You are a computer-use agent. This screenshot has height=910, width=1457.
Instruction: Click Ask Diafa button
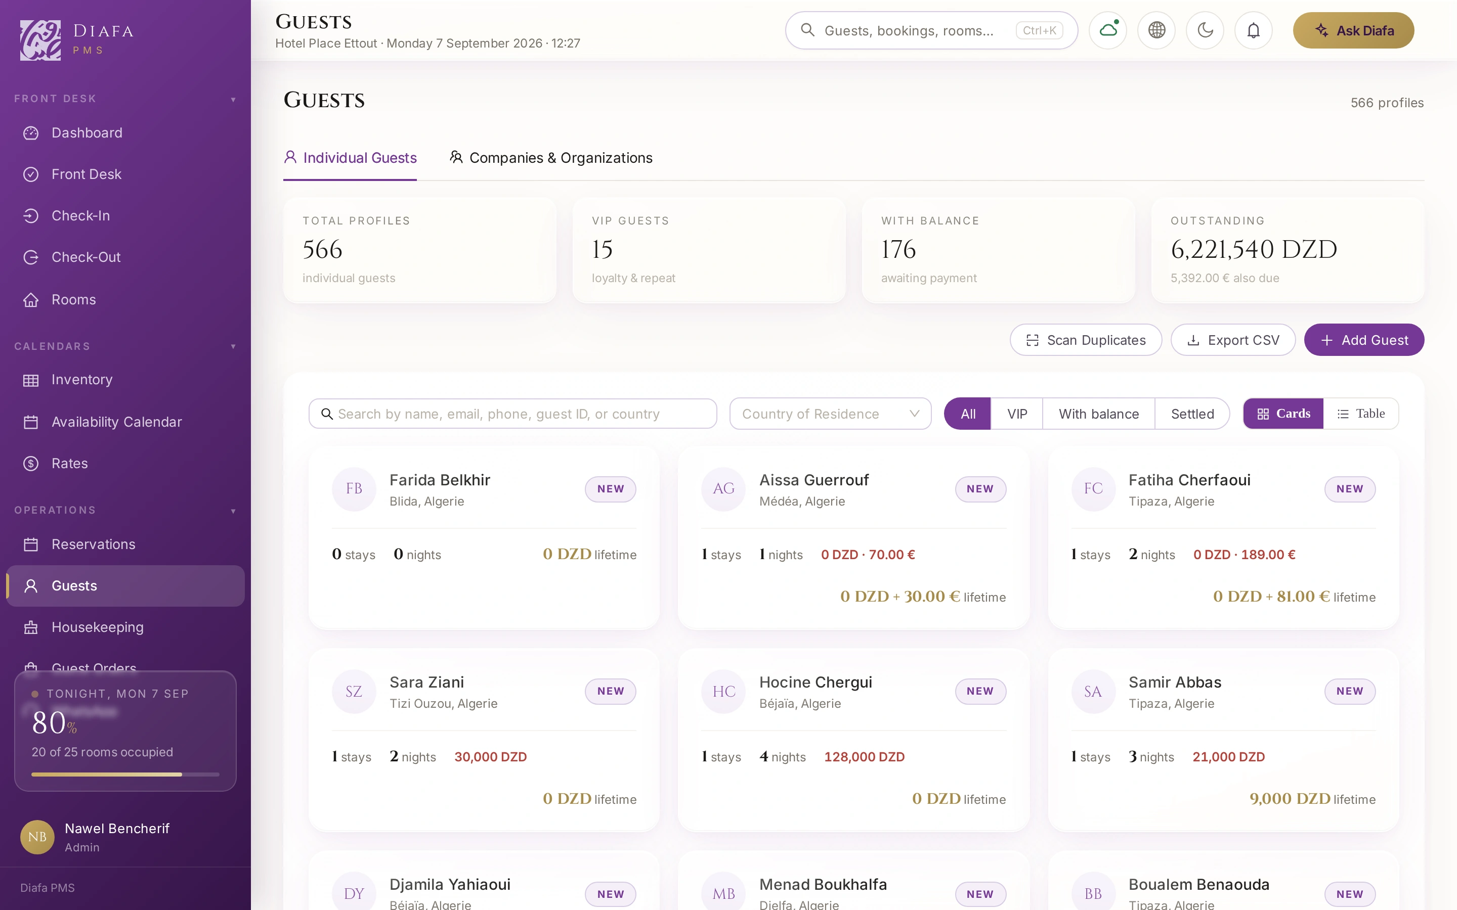click(x=1353, y=30)
